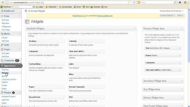The image size is (190, 107).
Task: Open the Pages menu section
Action: [7, 49]
